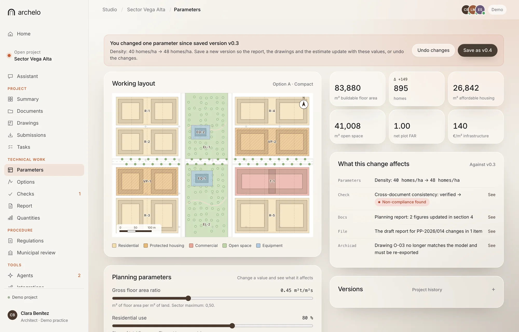
Task: Click the Parameters layout icon
Action: [x=10, y=170]
